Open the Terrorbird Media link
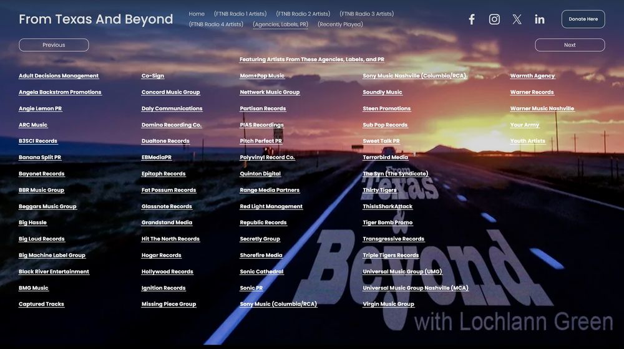Image resolution: width=624 pixels, height=349 pixels. (x=385, y=157)
